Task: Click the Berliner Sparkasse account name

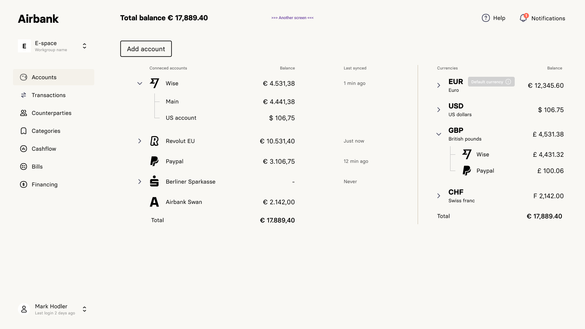Action: [191, 182]
